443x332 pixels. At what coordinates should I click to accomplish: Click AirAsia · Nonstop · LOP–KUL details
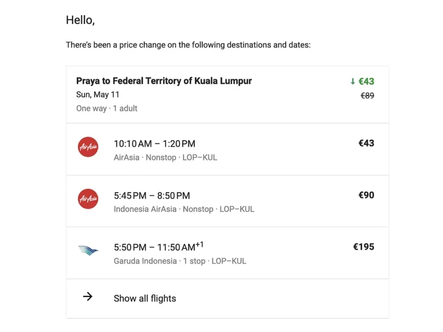(166, 157)
